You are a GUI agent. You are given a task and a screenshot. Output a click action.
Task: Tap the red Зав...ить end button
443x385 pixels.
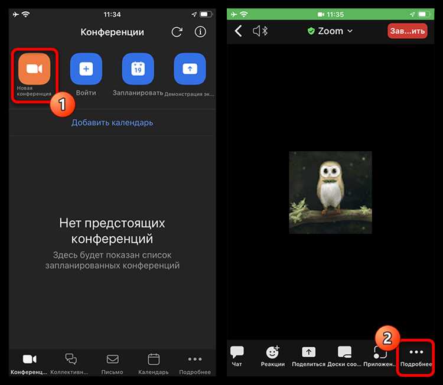coord(408,31)
